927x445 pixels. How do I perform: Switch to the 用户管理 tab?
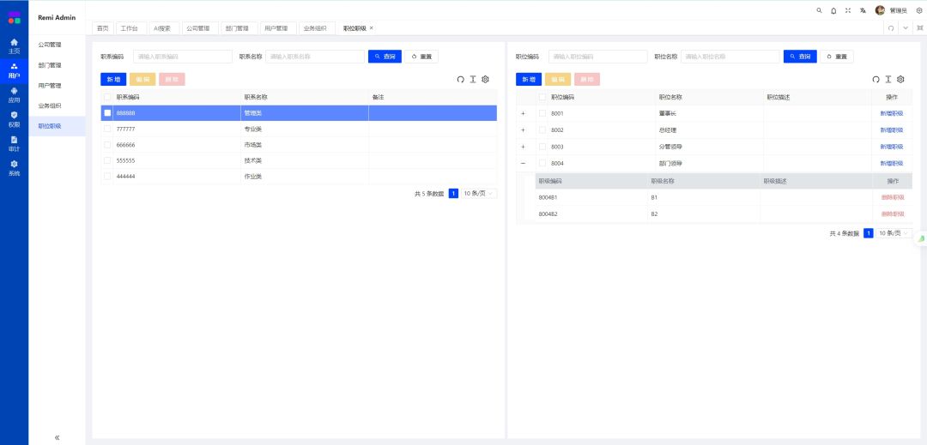(x=276, y=28)
